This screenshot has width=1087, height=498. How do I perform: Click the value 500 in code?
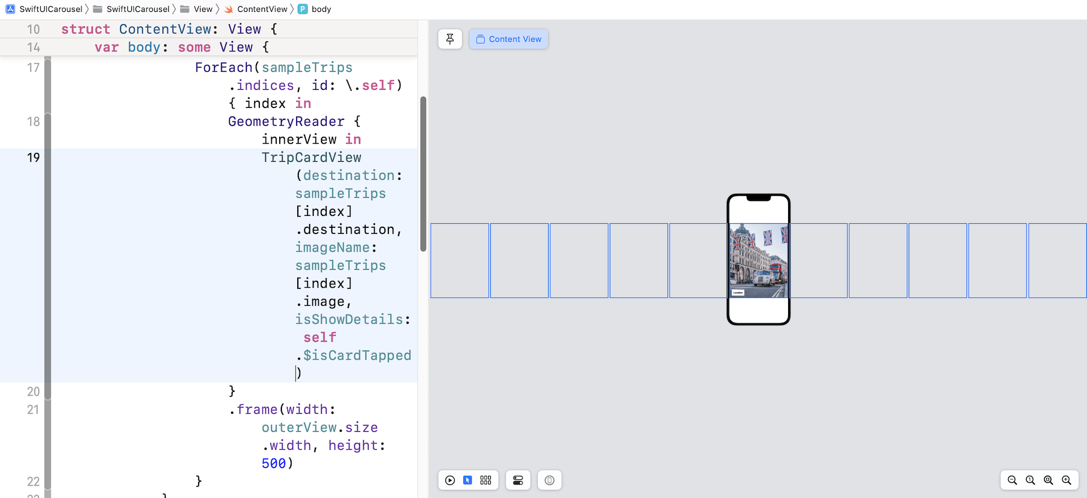point(274,464)
